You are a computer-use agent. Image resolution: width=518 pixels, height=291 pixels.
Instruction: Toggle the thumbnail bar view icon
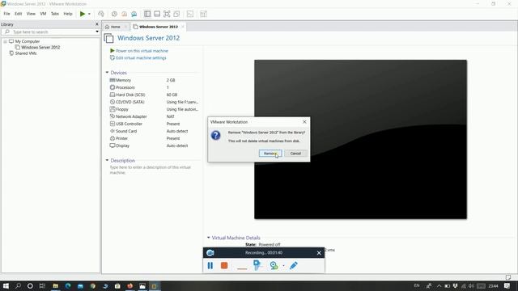click(157, 14)
